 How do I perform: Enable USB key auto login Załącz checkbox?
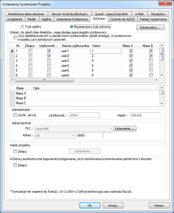point(15,165)
